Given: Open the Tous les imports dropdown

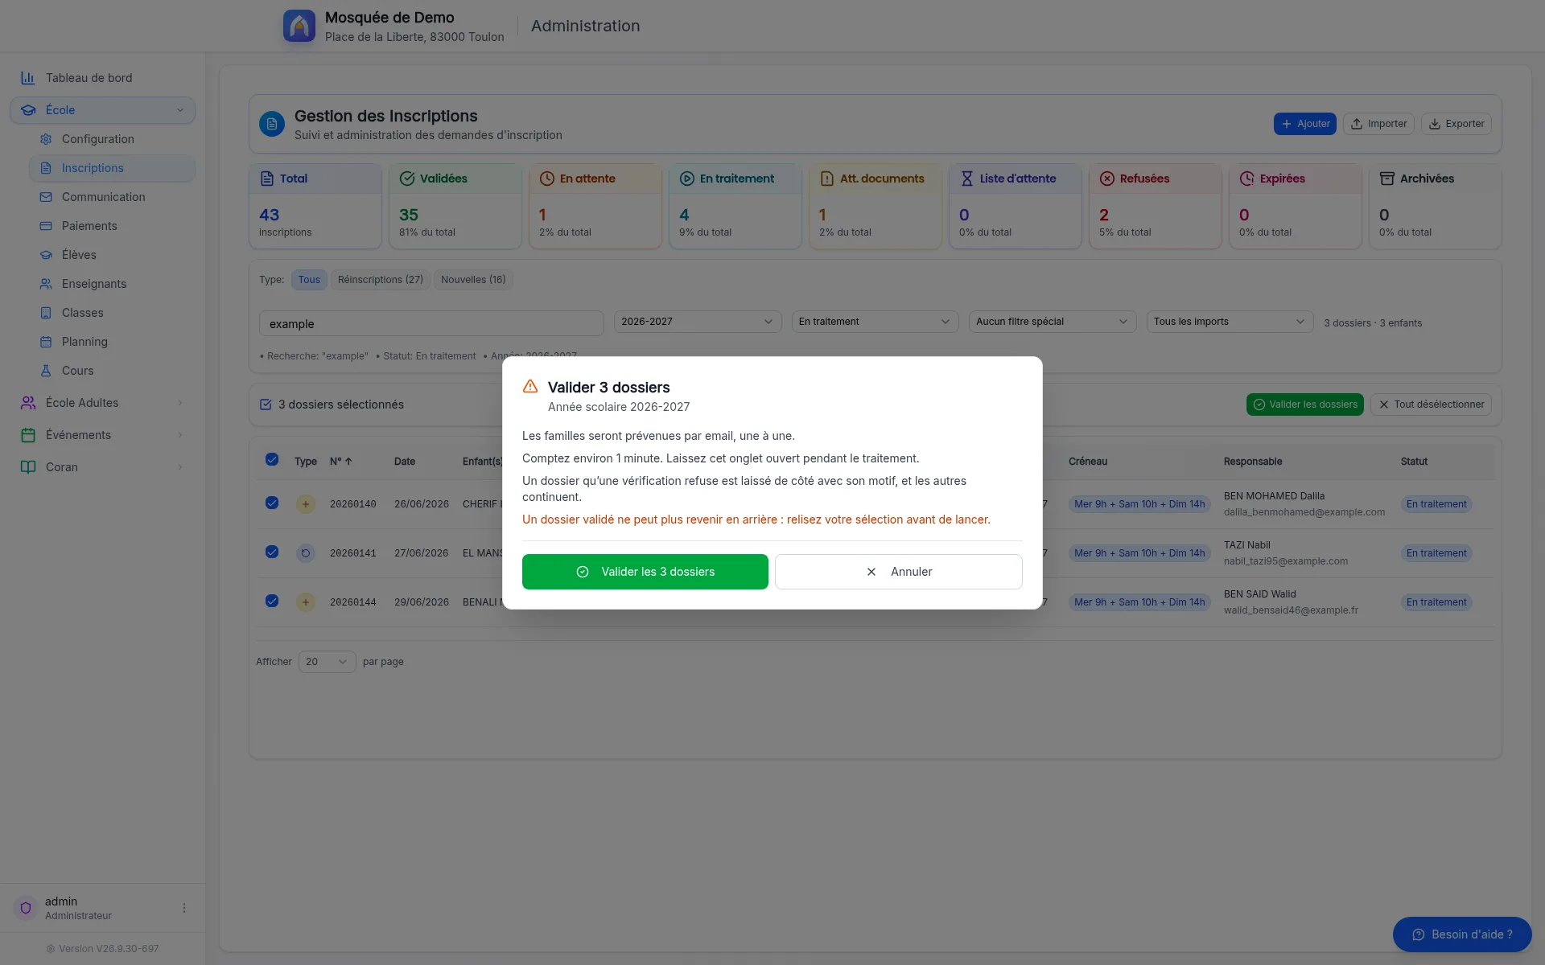Looking at the screenshot, I should coord(1230,322).
